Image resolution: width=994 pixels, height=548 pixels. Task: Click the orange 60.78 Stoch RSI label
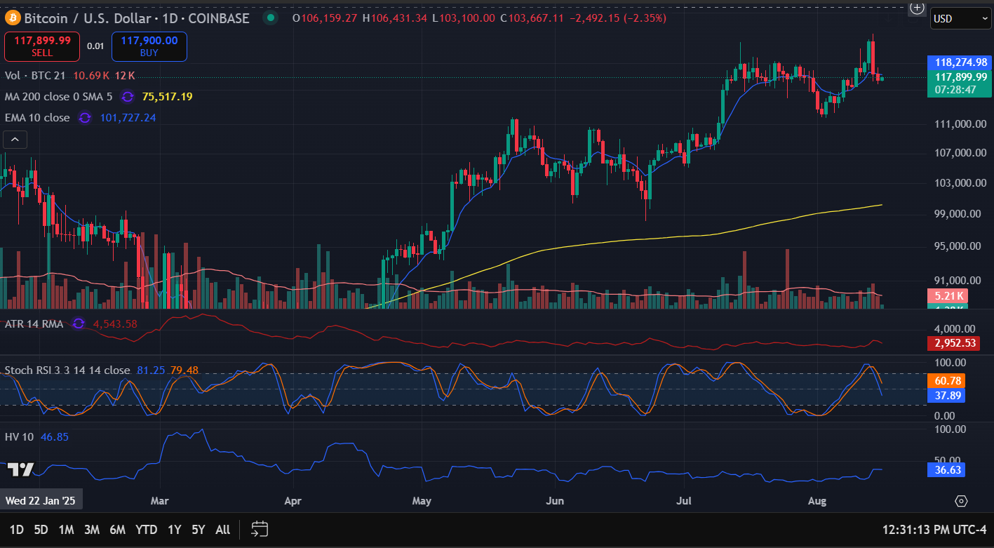click(x=946, y=380)
